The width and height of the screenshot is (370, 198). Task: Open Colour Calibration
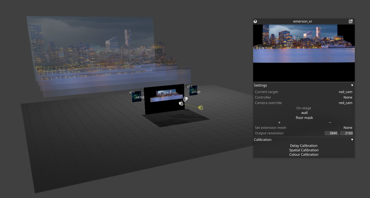click(x=304, y=155)
